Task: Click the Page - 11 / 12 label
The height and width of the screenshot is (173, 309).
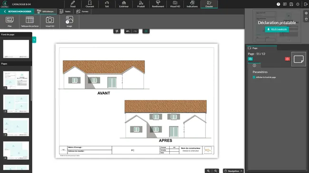Action: (257, 54)
